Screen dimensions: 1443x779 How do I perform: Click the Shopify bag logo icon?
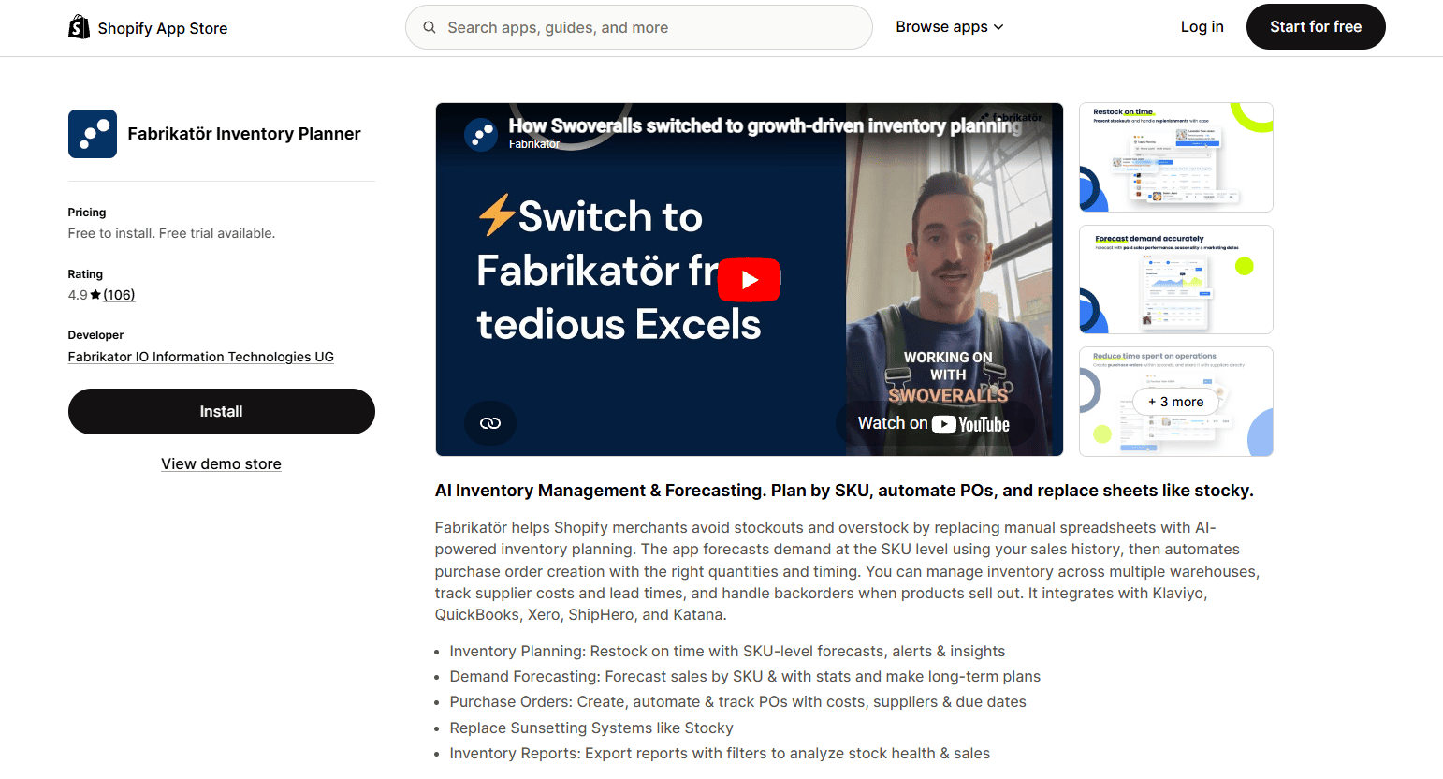coord(79,27)
